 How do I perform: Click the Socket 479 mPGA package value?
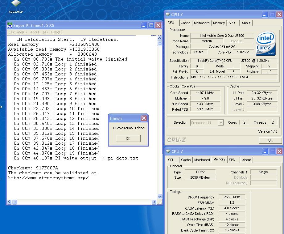tap(222, 46)
